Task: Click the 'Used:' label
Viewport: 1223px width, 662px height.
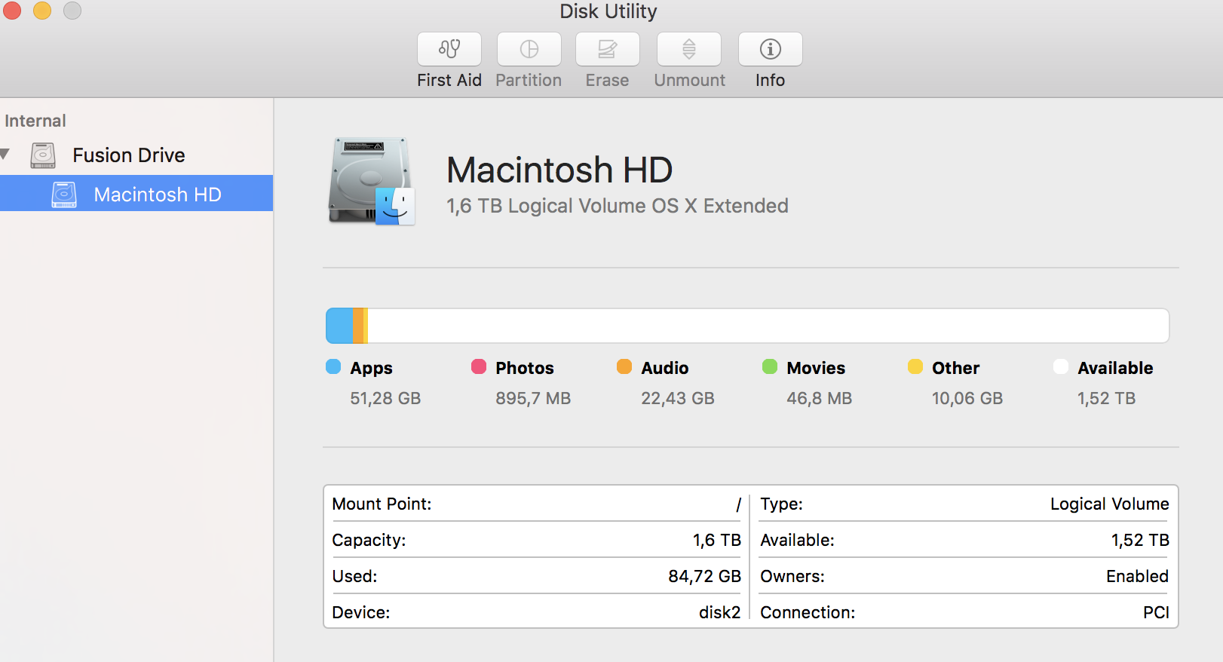Action: pyautogui.click(x=354, y=576)
